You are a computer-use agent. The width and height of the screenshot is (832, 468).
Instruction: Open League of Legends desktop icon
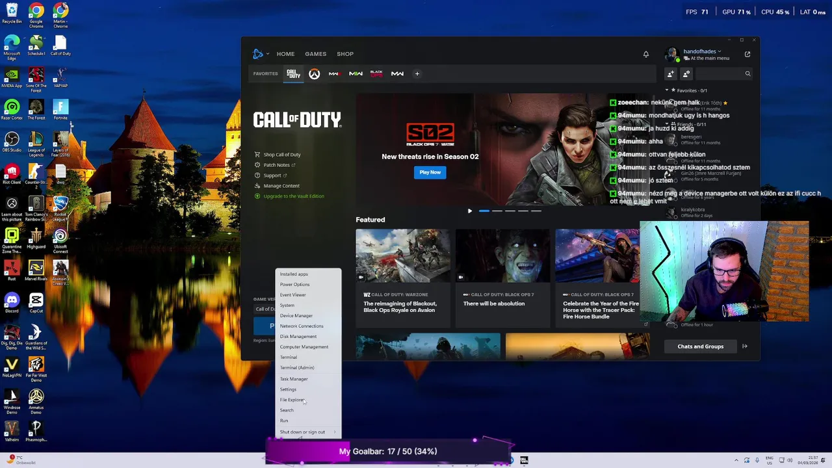point(36,144)
